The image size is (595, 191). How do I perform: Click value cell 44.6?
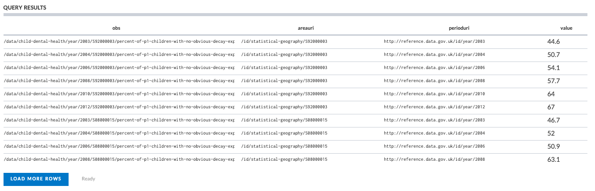click(x=553, y=42)
